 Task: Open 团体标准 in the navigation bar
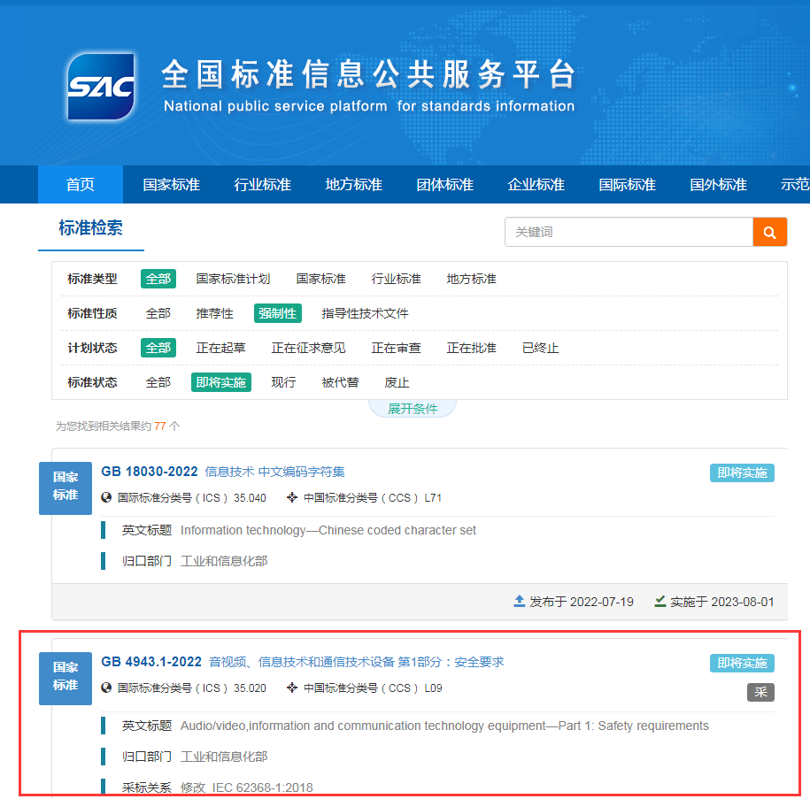click(x=444, y=184)
